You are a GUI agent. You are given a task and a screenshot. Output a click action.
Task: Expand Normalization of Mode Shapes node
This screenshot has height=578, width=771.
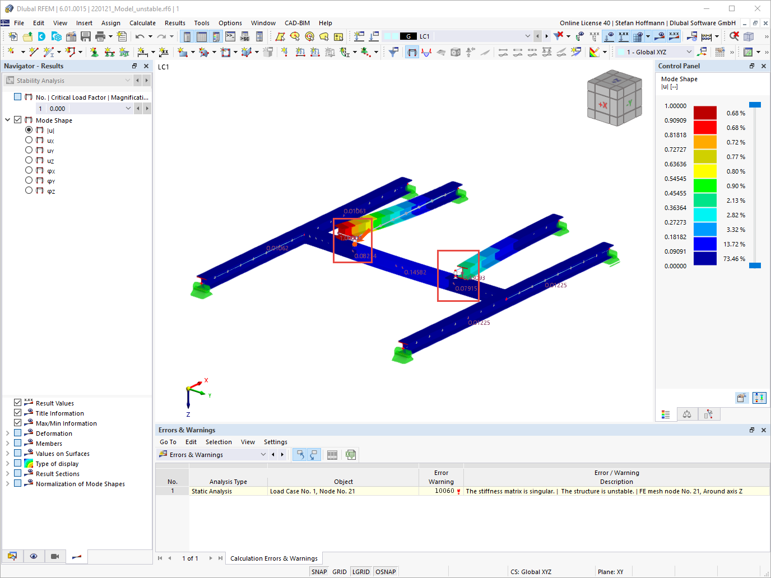(8, 483)
